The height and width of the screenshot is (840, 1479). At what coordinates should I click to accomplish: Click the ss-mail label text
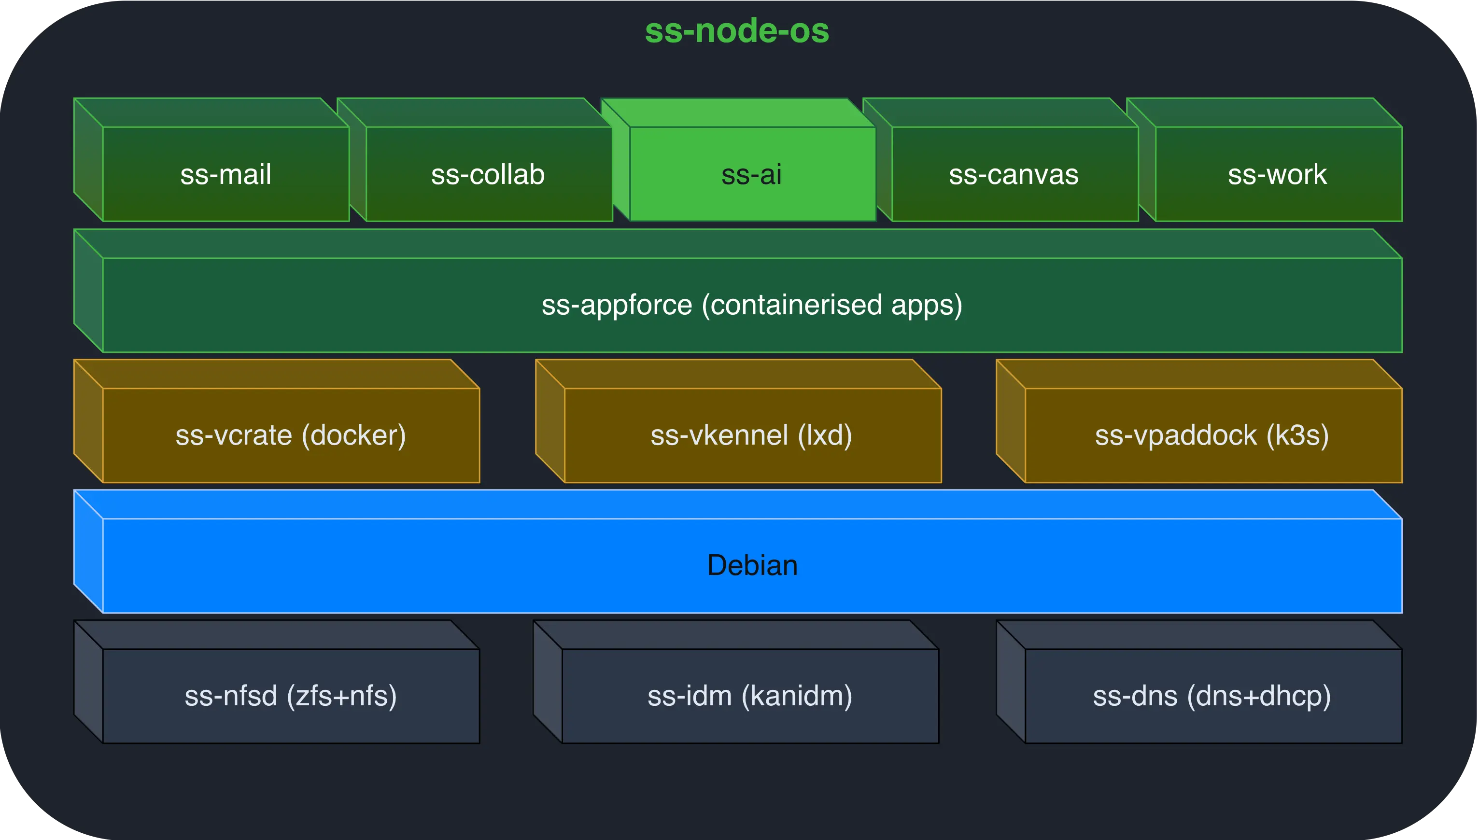pyautogui.click(x=225, y=175)
